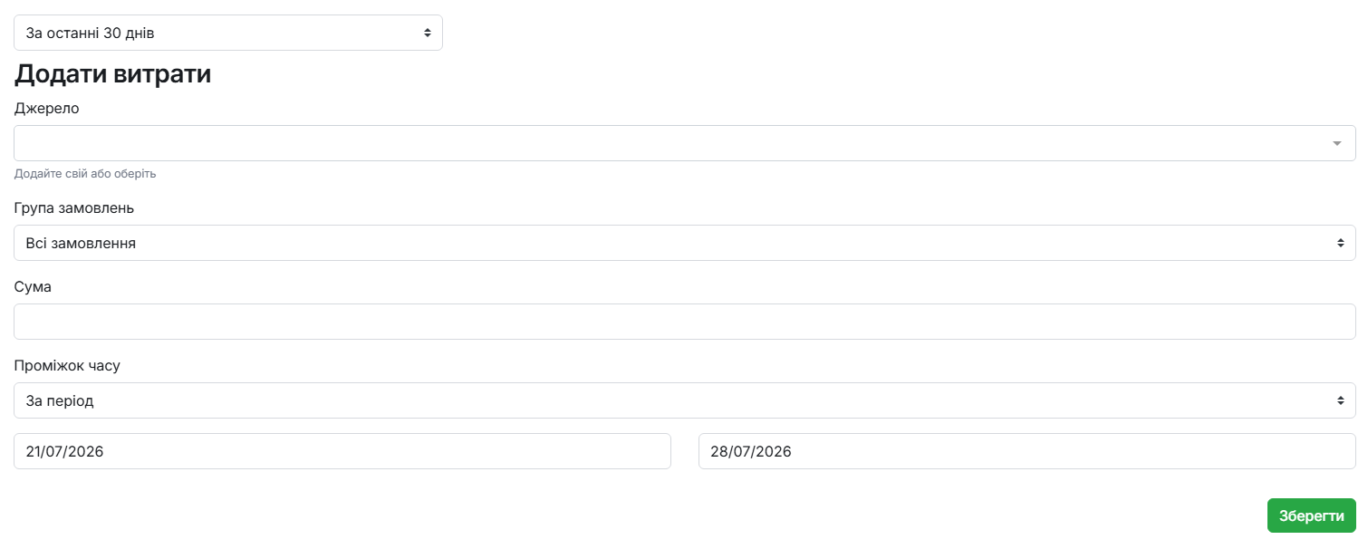Click the 'Додати витрати' heading
The height and width of the screenshot is (549, 1368).
(112, 74)
